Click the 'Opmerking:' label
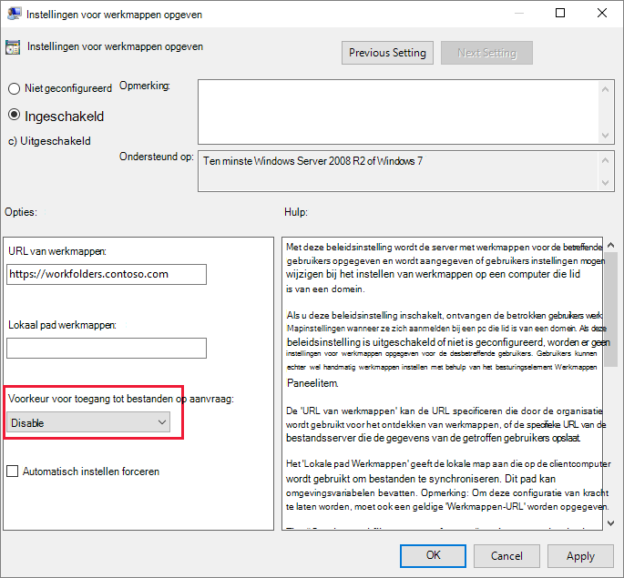This screenshot has width=624, height=578. pos(145,86)
